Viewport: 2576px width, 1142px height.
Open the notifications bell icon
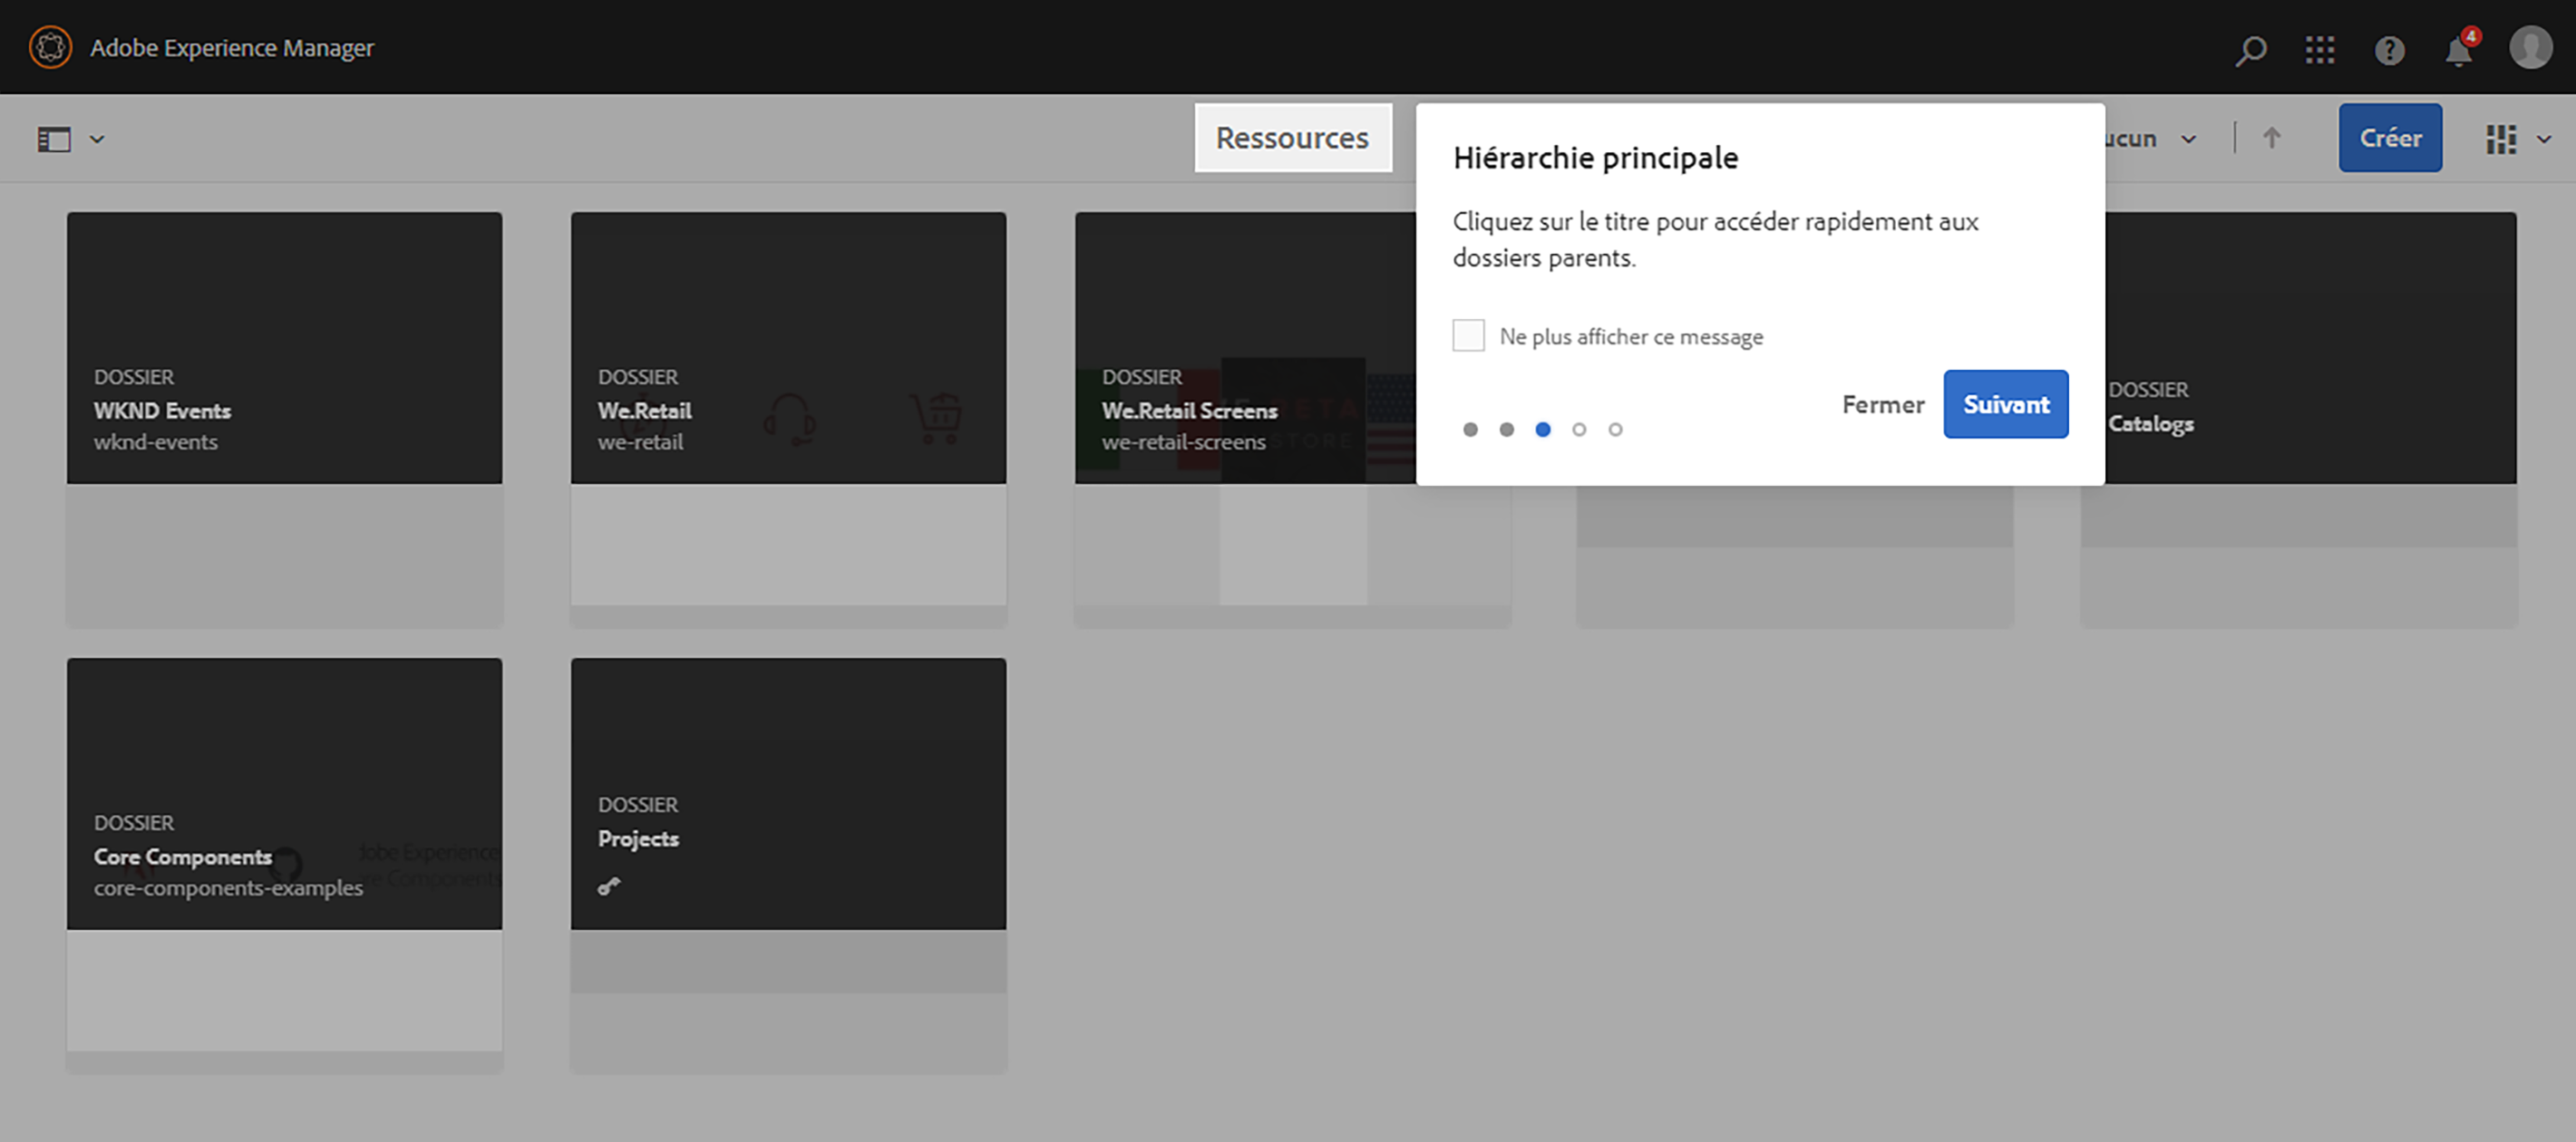(2458, 50)
